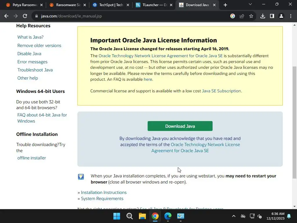This screenshot has height=223, width=297.
Task: Open Microsoft Edge from taskbar
Action: click(168, 216)
